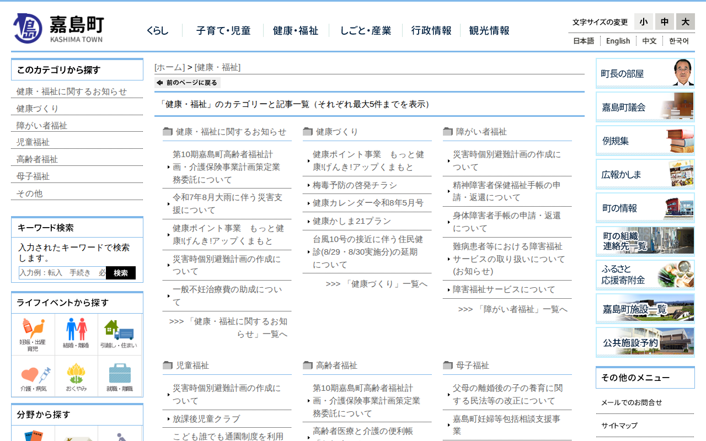Open the 引越し・住まい life event icon
The image size is (706, 441).
click(x=119, y=335)
